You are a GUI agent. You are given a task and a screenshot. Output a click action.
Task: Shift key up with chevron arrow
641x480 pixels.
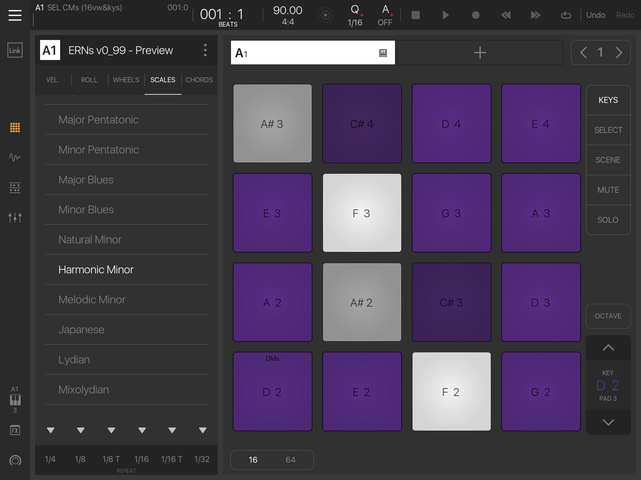tap(608, 347)
